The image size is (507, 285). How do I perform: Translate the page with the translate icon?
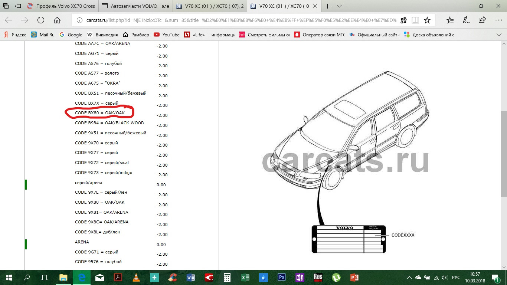[x=403, y=20]
